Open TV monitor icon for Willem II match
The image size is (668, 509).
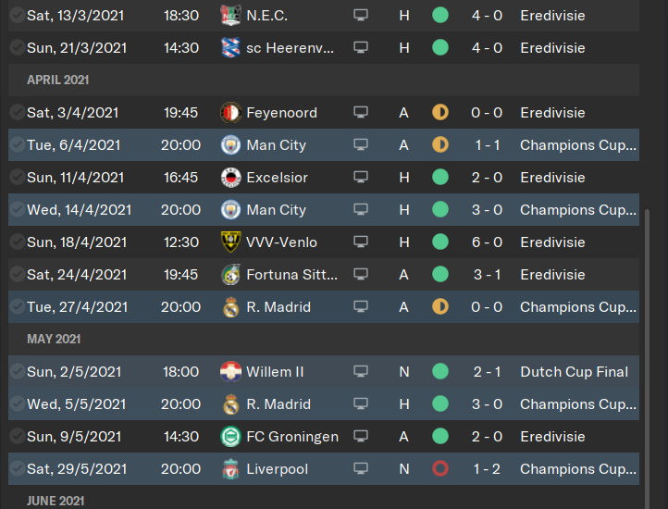(x=361, y=372)
